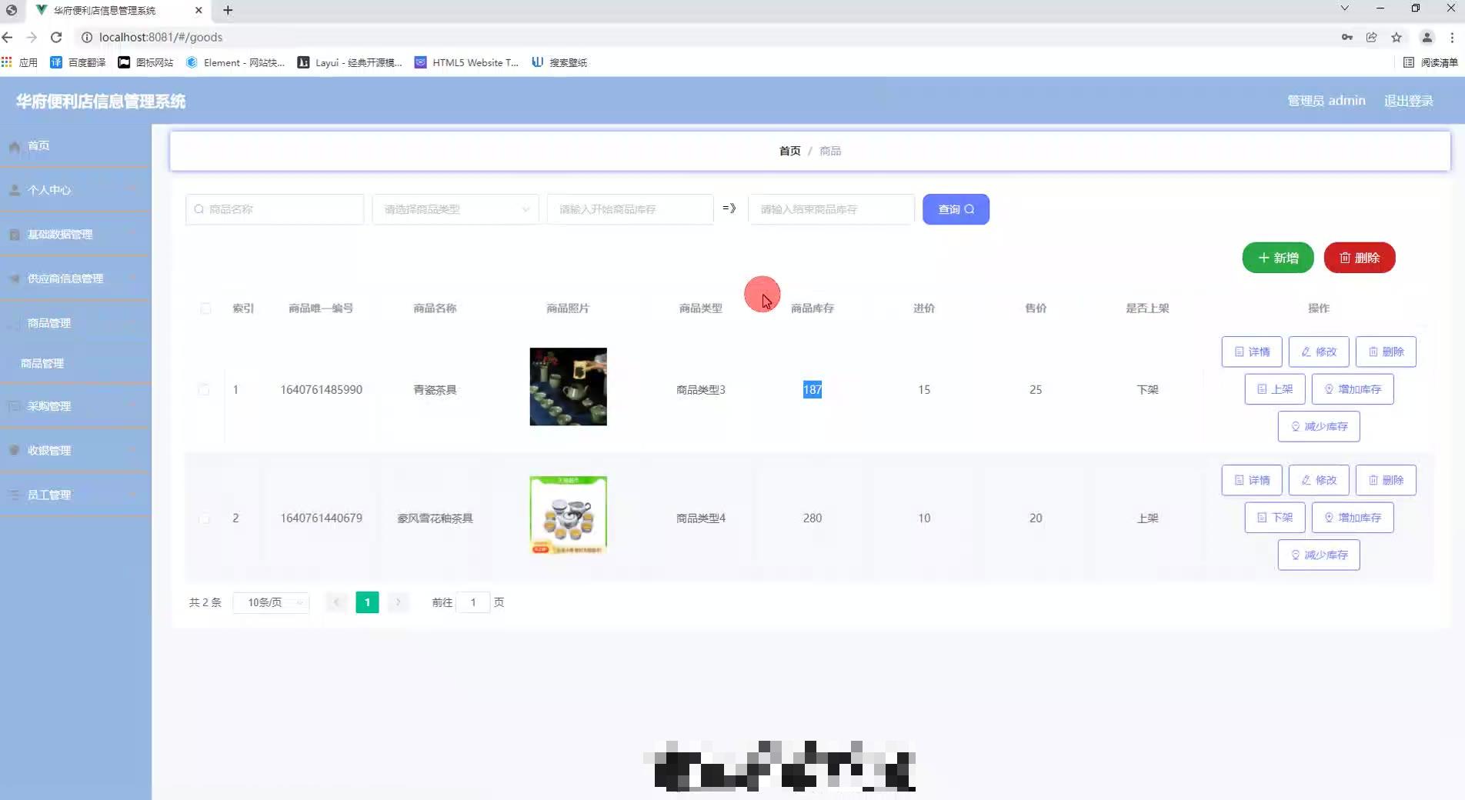
Task: Click the 青瓷茶具 product photo
Action: click(x=568, y=387)
